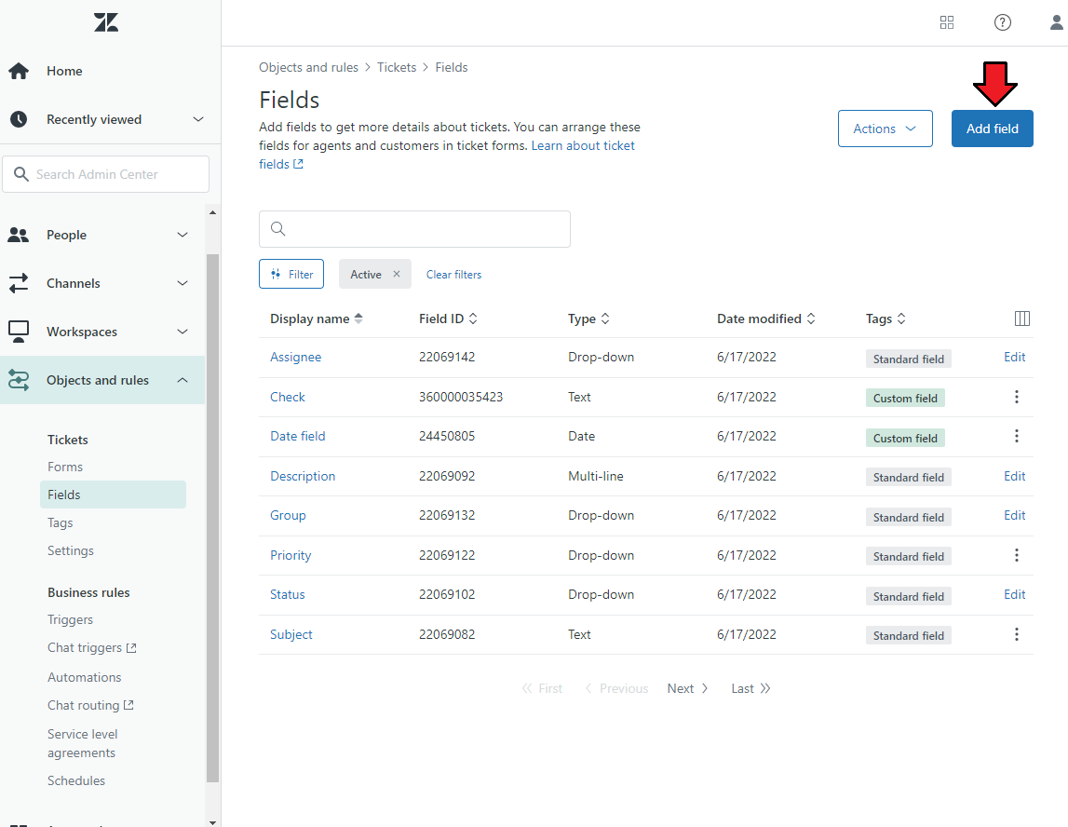The image size is (1068, 827).
Task: Open Chat triggers external link
Action: (x=92, y=648)
